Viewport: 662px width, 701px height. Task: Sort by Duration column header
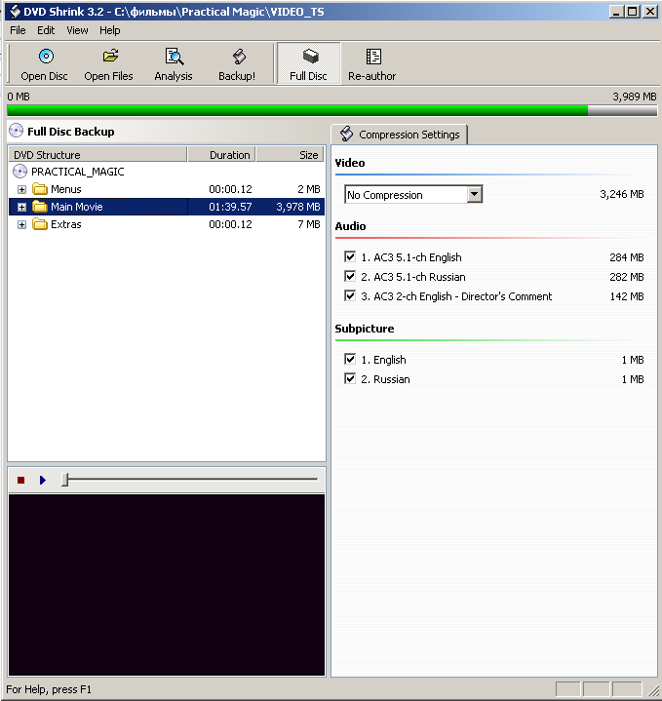221,155
